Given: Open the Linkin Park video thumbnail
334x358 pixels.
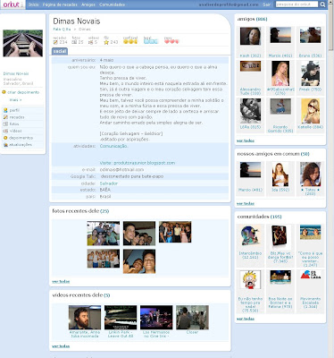Looking at the screenshot, I should [x=121, y=317].
